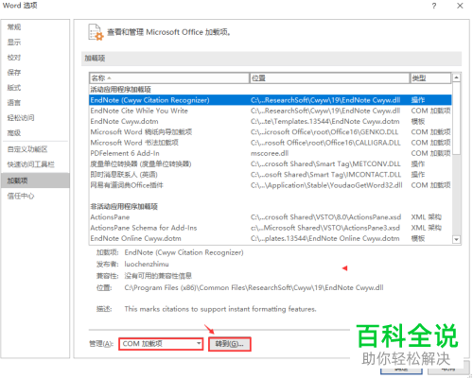Select EndNote Cite While You Write row
This screenshot has height=378, width=473.
[x=271, y=111]
